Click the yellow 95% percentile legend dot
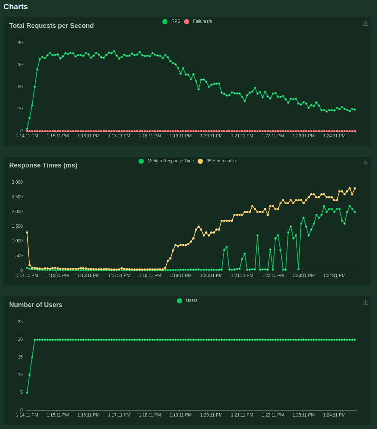 click(200, 161)
